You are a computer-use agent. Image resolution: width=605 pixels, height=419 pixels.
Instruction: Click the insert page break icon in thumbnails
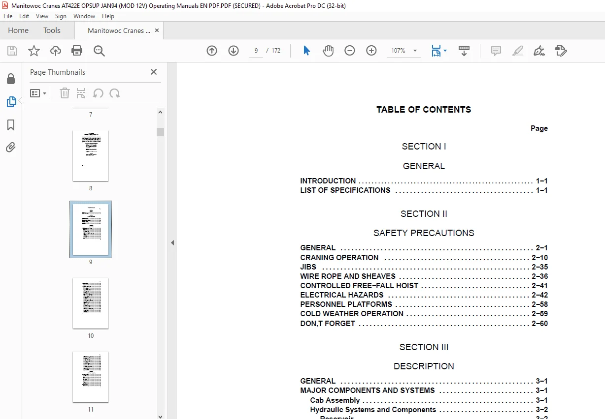81,93
